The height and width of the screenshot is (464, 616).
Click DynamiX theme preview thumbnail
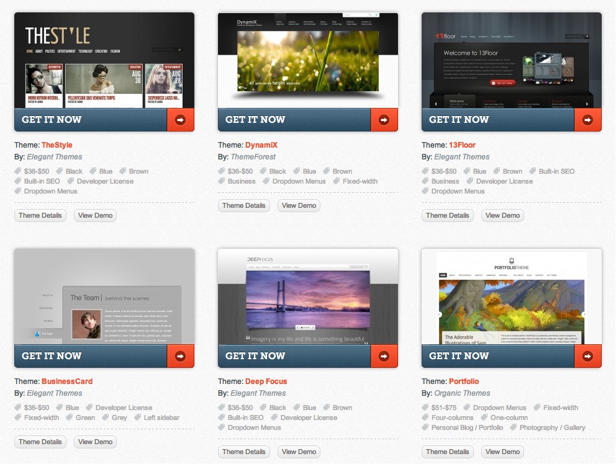coord(308,60)
